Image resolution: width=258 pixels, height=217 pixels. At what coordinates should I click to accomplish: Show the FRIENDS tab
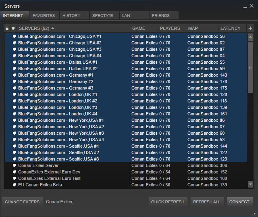coord(164,16)
